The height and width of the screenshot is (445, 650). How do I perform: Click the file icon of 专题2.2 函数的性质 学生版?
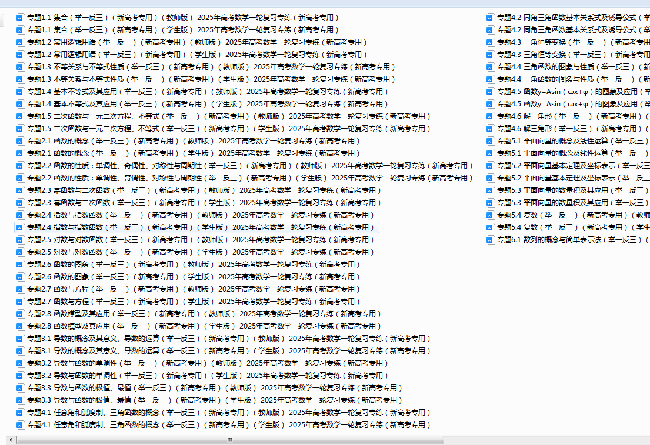point(20,178)
